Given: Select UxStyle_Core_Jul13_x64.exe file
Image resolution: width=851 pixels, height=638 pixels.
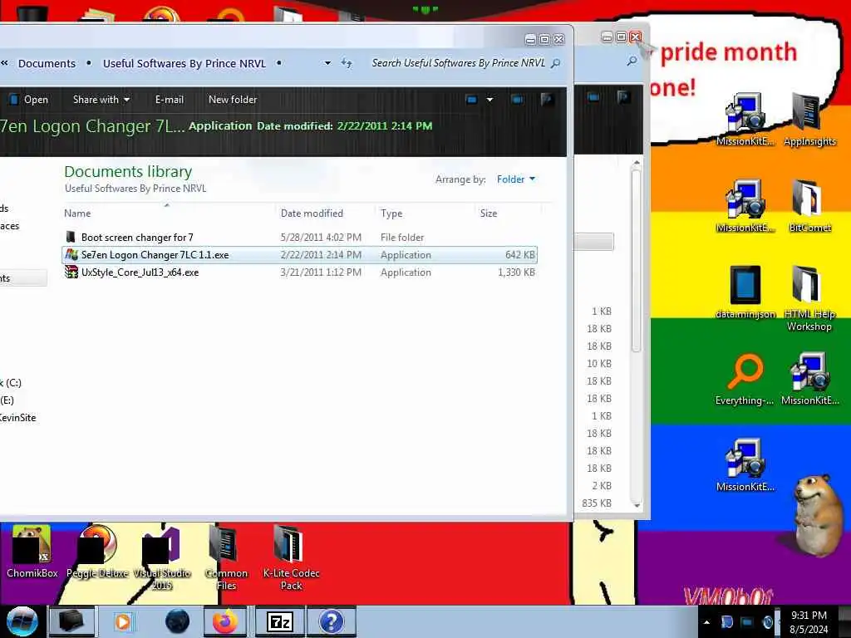Looking at the screenshot, I should pos(299,272).
